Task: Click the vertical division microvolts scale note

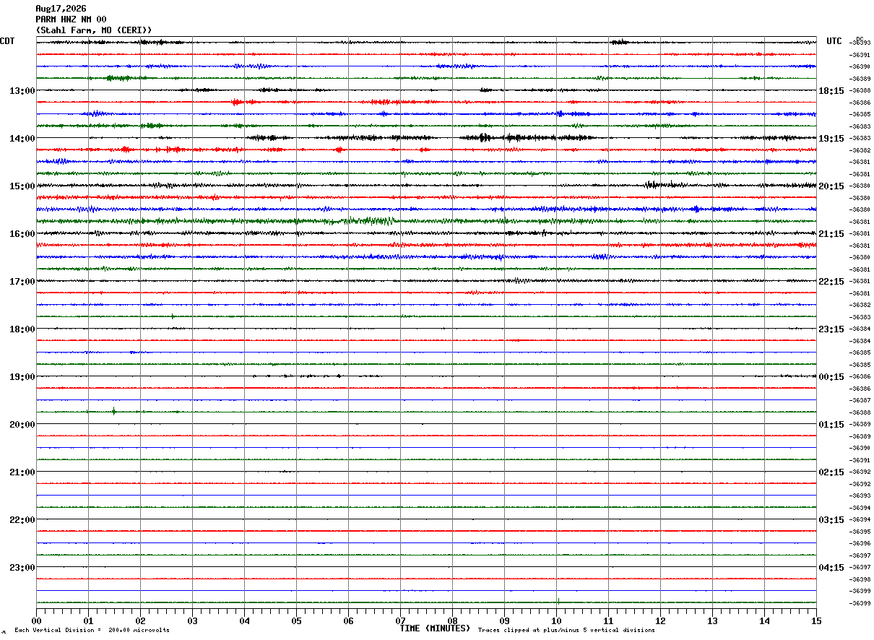Action: pos(92,631)
